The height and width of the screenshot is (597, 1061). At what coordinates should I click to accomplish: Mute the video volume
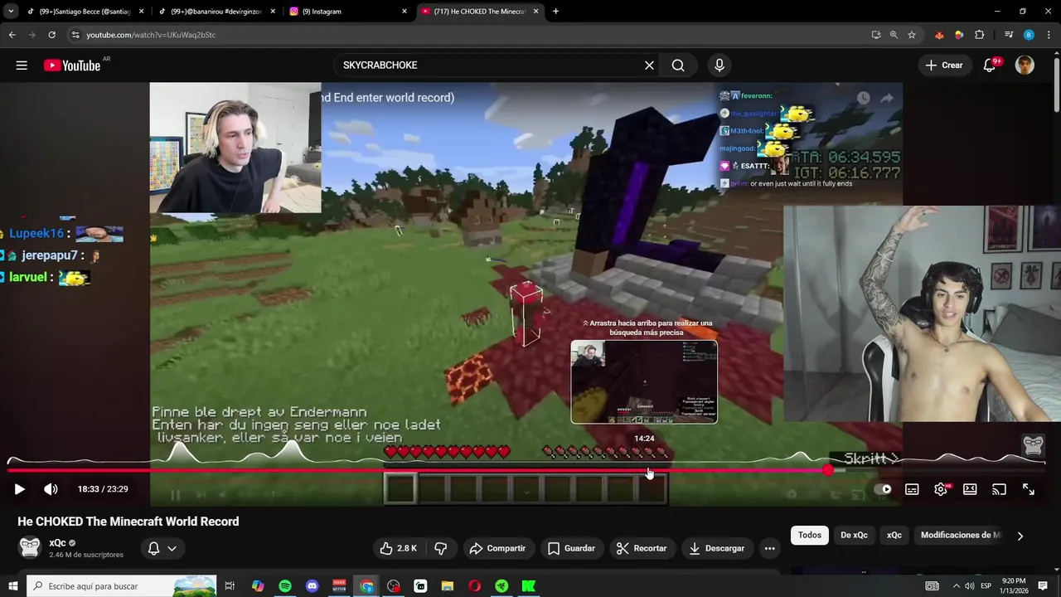51,489
